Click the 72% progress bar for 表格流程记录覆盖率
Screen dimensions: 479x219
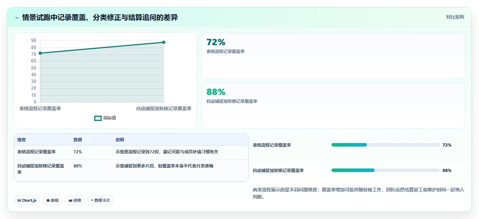click(x=386, y=145)
